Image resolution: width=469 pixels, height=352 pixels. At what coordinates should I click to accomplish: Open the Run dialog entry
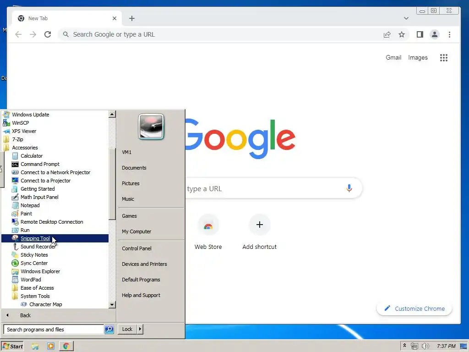coord(25,230)
